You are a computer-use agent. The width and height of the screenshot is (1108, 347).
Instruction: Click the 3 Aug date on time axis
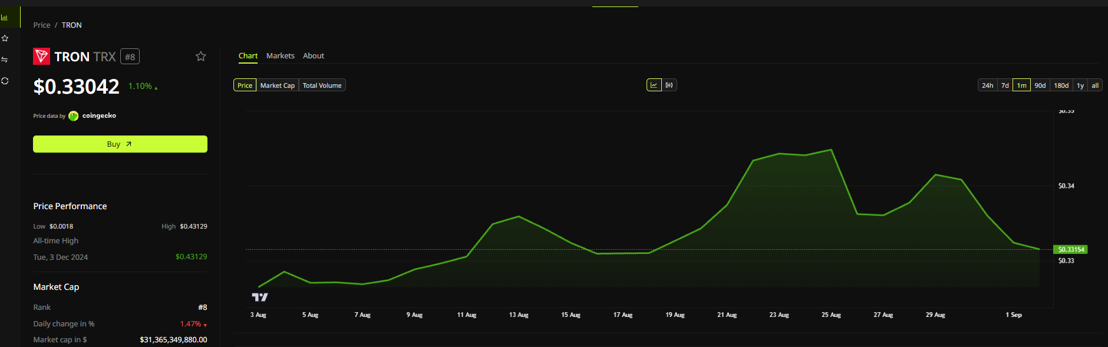(x=258, y=315)
